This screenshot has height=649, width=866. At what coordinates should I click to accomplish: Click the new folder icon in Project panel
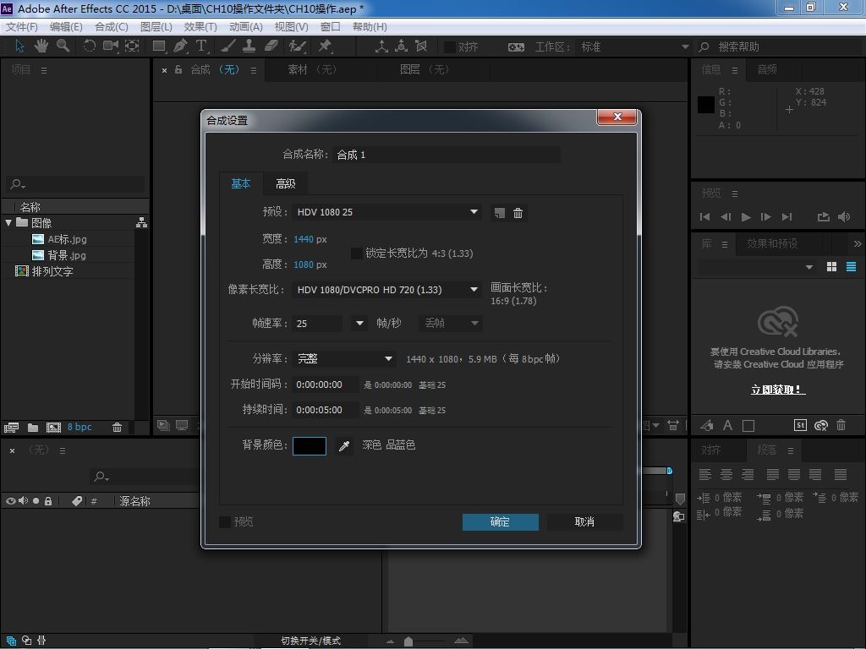33,427
